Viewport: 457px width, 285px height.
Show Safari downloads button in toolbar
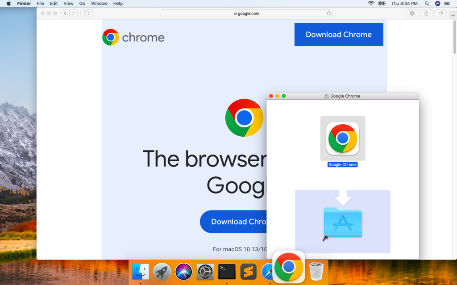coord(412,13)
